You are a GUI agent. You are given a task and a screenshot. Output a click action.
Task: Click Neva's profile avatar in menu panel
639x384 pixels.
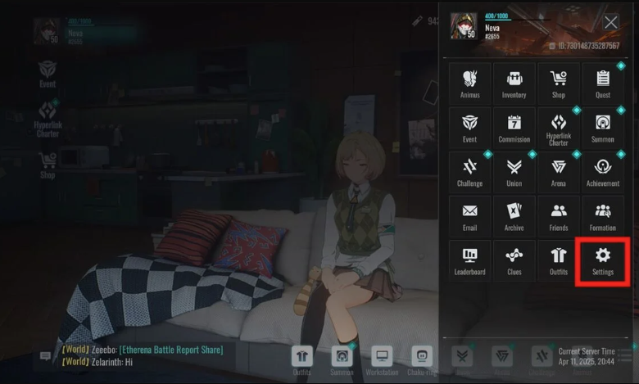point(464,27)
